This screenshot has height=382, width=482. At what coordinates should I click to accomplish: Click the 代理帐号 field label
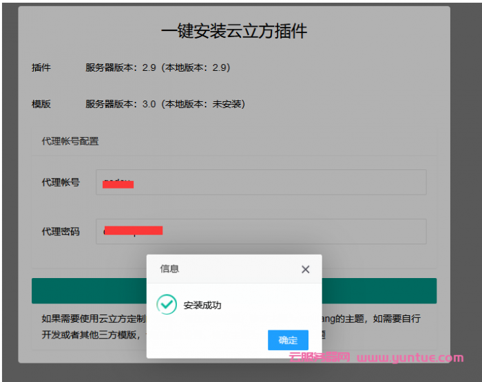pos(61,182)
